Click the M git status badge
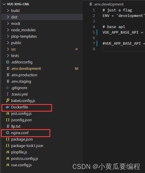Image resolution: width=145 pixels, height=173 pixels. pyautogui.click(x=77, y=68)
